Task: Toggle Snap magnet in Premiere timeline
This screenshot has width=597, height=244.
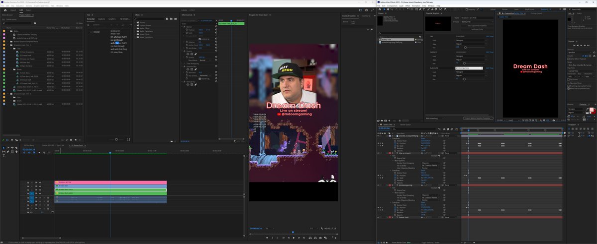Action: click(29, 153)
